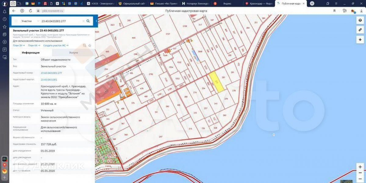Open the Создать участок ЖС link

56,45
